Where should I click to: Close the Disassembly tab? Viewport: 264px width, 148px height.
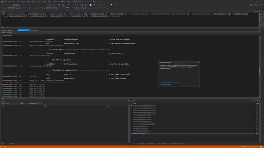coord(28,30)
